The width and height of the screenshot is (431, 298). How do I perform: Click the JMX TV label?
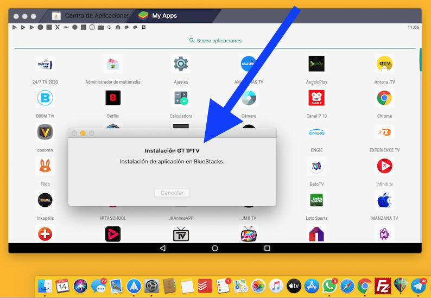[x=249, y=218]
